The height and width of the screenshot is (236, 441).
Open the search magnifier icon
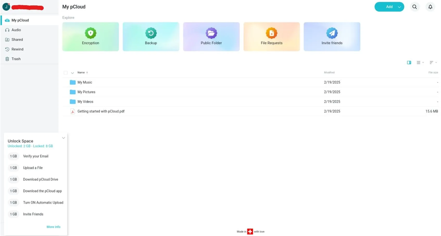click(x=414, y=7)
